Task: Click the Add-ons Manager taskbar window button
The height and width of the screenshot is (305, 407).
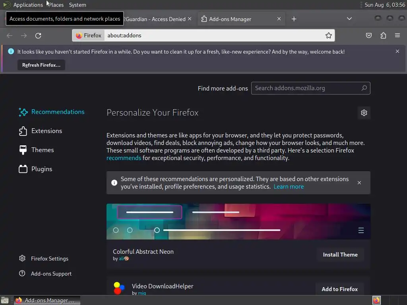Action: click(47, 300)
